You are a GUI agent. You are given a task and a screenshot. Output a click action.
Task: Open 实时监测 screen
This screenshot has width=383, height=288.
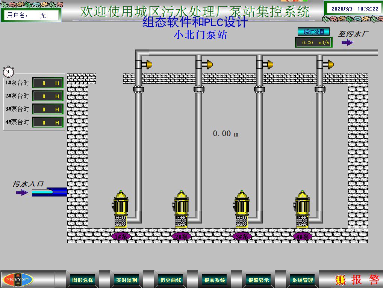click(127, 280)
